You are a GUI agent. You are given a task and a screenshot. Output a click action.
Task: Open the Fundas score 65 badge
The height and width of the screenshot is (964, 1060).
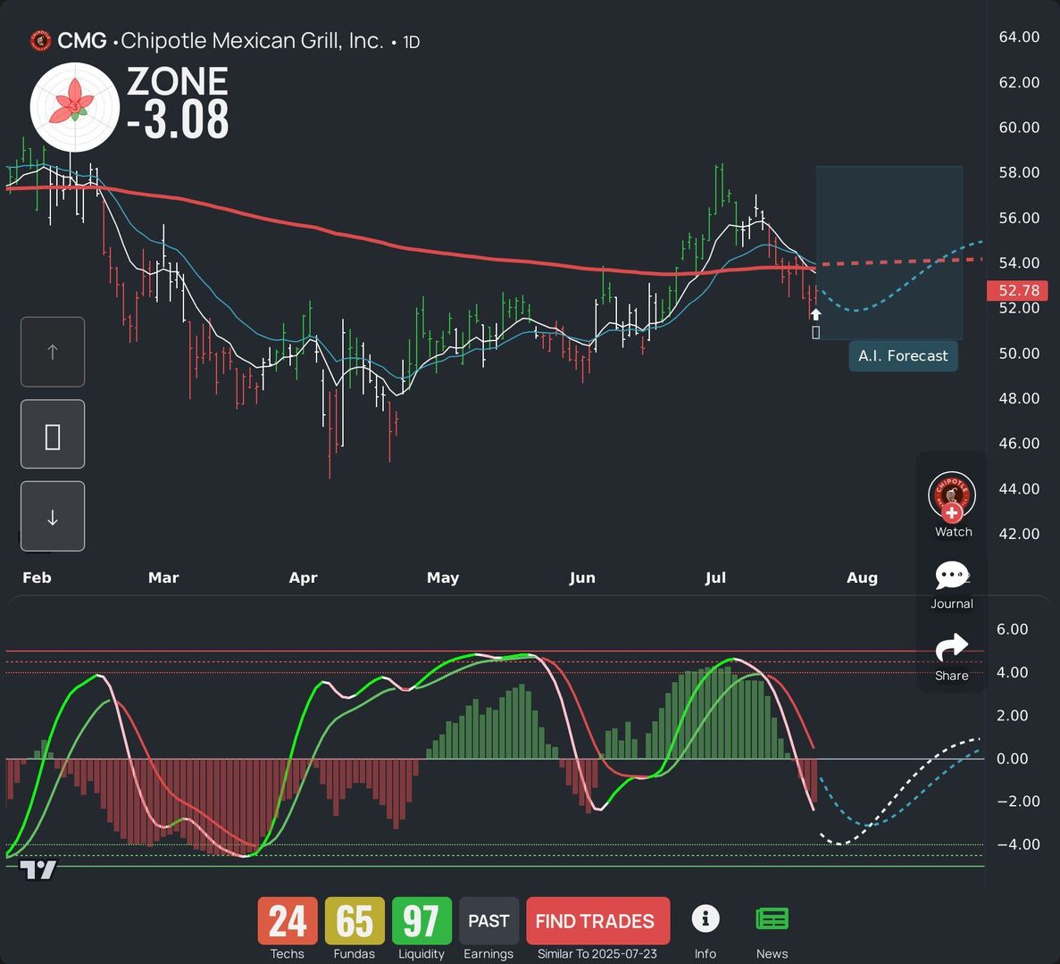point(355,921)
